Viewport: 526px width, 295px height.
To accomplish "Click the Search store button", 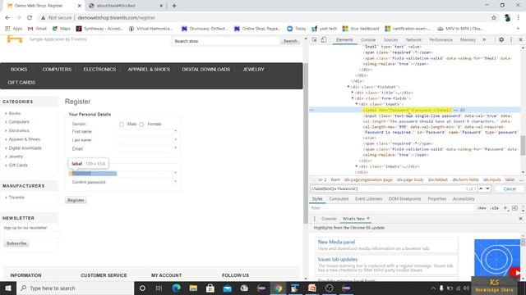I will [x=290, y=41].
